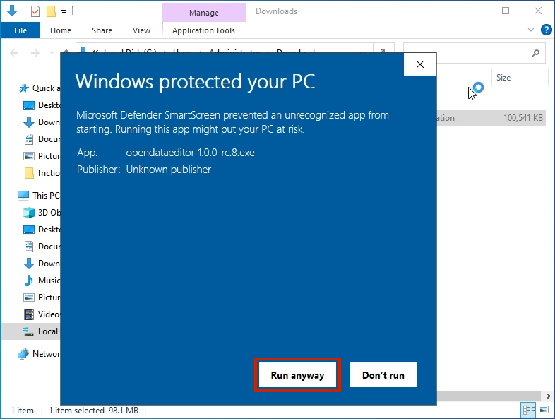Switch to the Share ribbon tab
This screenshot has height=419, width=555.
[102, 30]
